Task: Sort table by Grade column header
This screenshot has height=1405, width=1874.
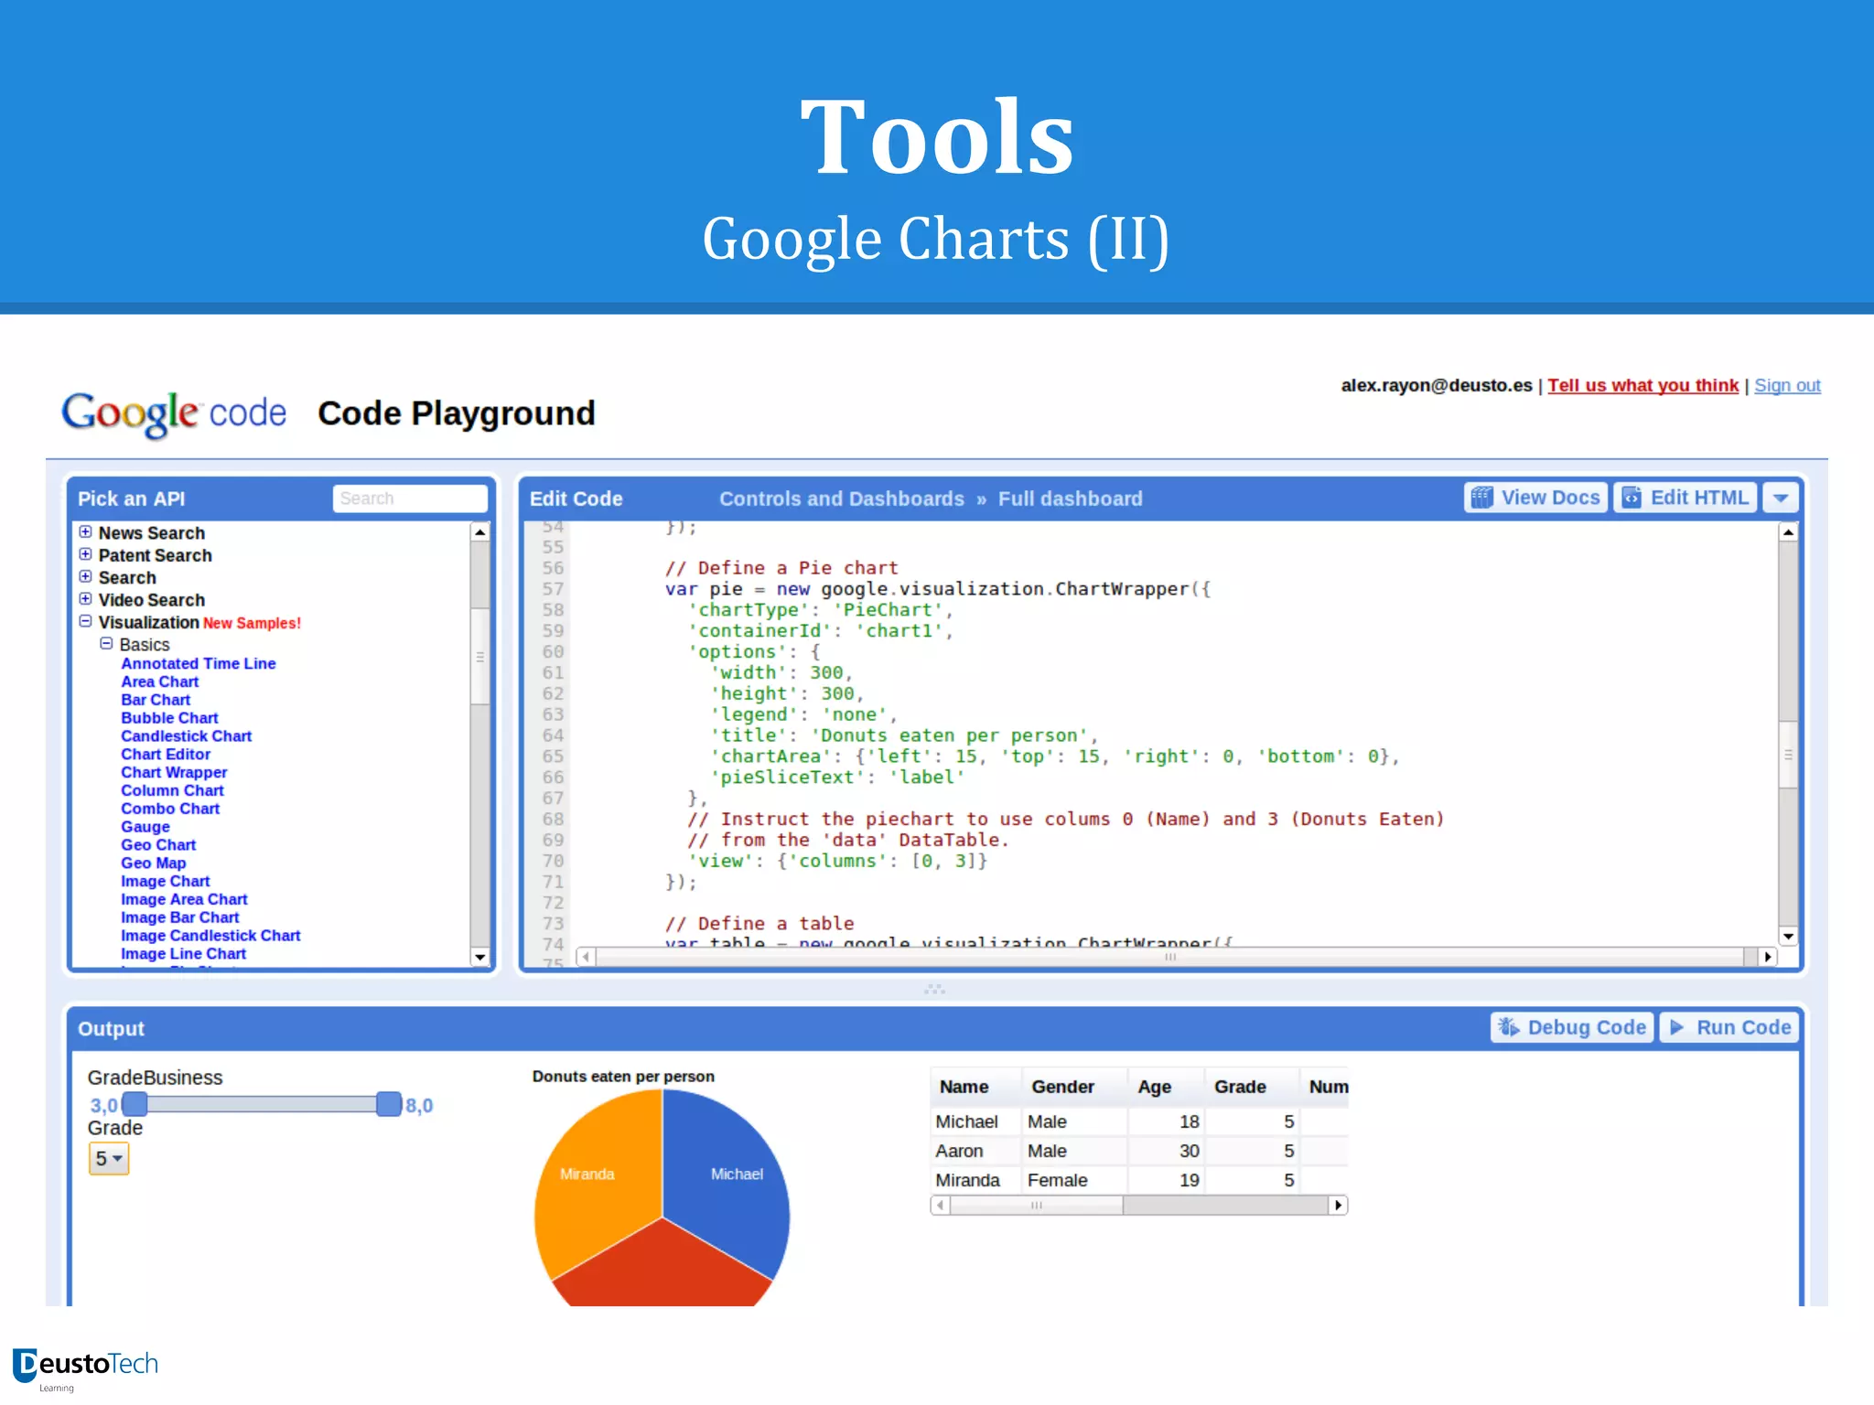Action: tap(1251, 1087)
